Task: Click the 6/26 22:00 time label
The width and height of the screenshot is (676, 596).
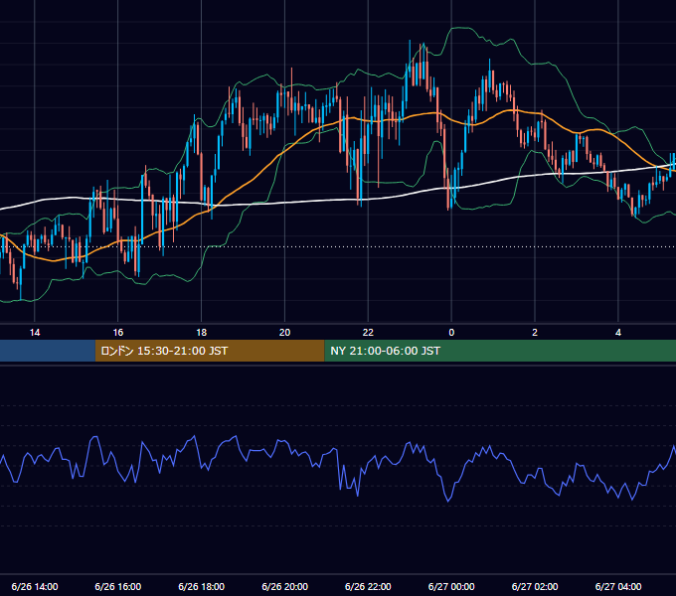Action: click(368, 586)
